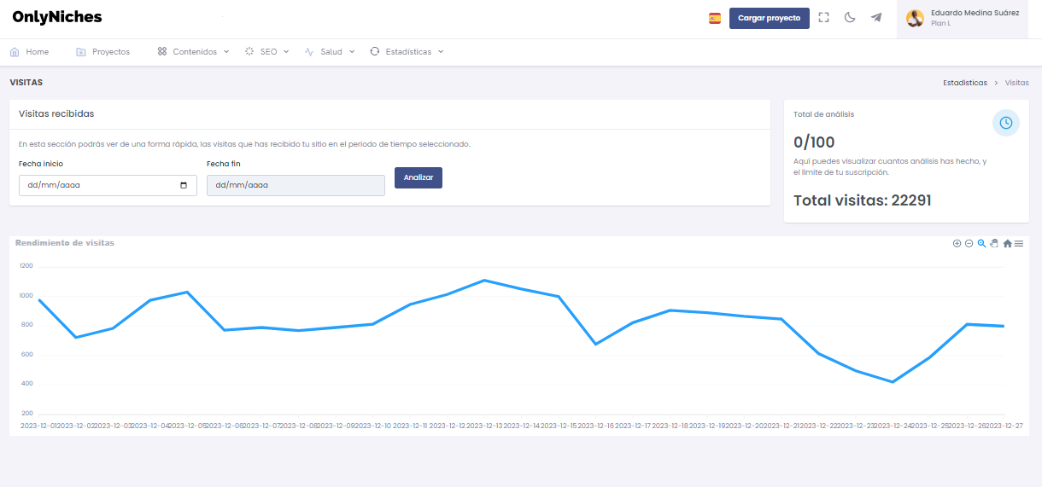This screenshot has width=1042, height=487.
Task: Click the clock icon in analysis card
Action: [x=1005, y=123]
